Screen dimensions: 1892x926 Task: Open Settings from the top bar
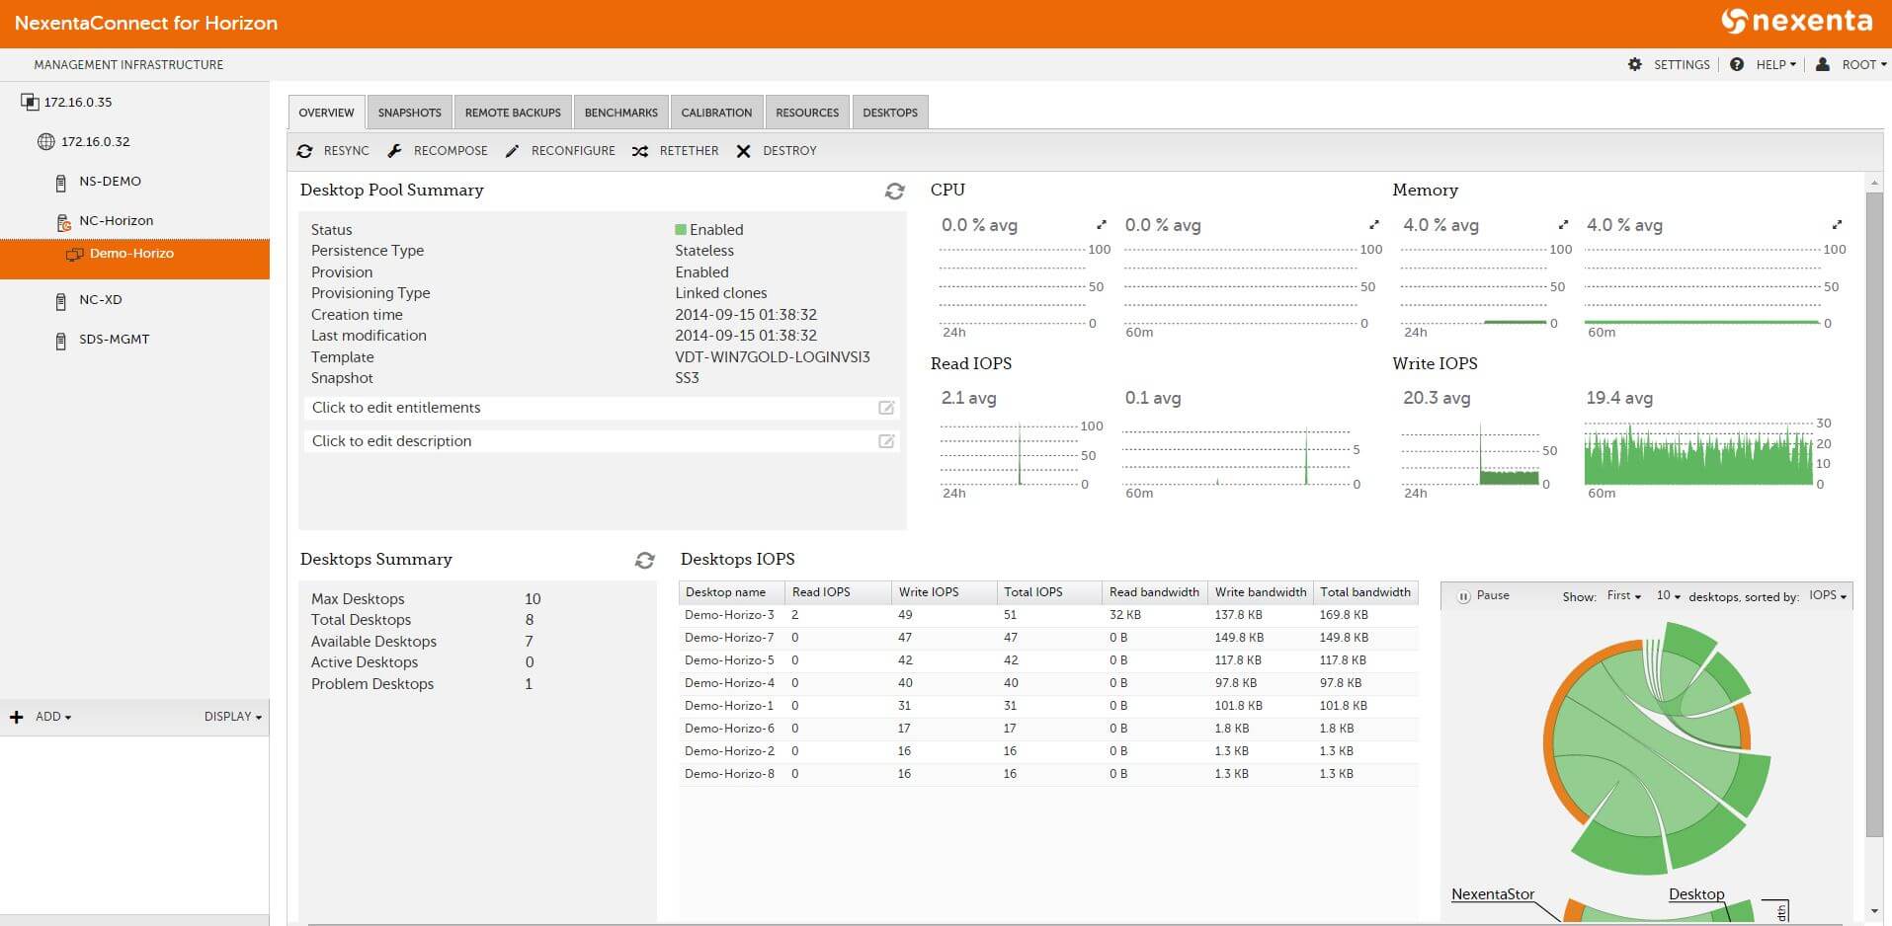tap(1670, 64)
